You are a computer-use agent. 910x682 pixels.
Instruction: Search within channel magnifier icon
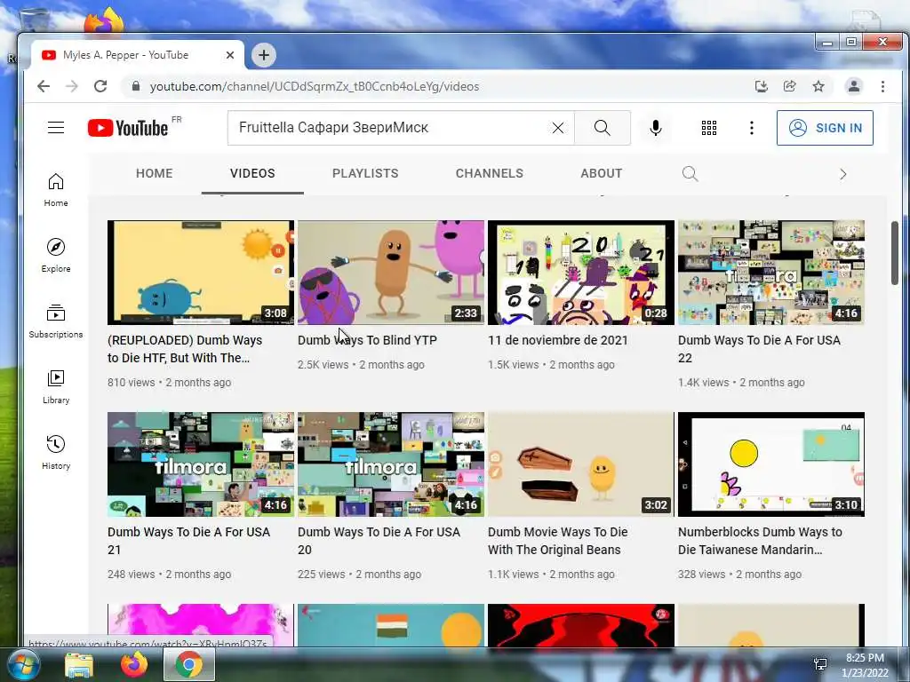[690, 173]
